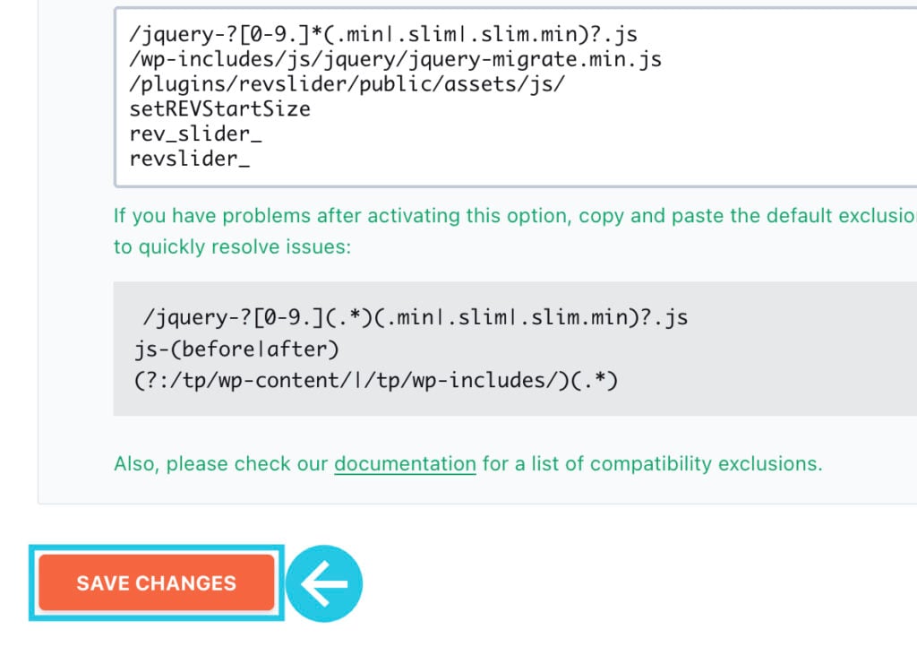Click the /plugins/revslider/public/assets/js/ line
The height and width of the screenshot is (647, 917).
(347, 84)
